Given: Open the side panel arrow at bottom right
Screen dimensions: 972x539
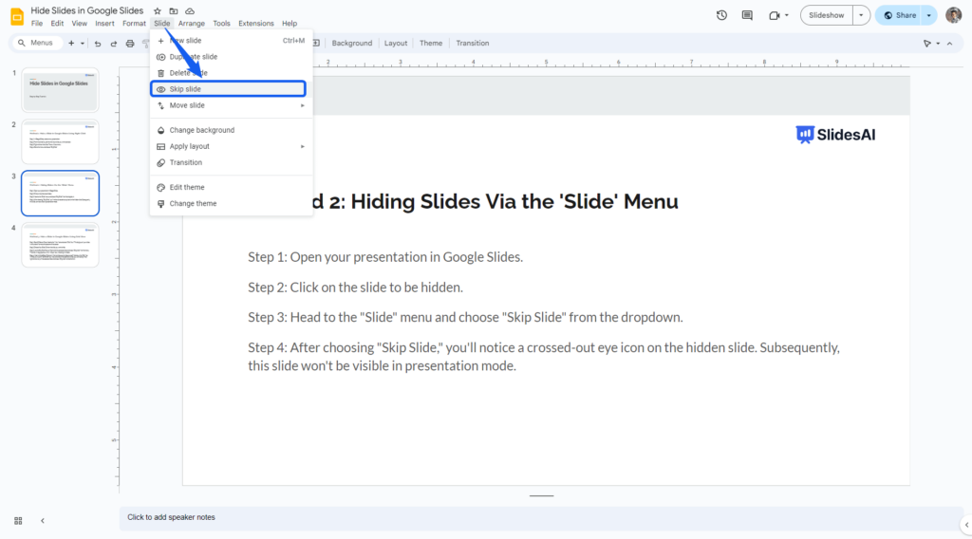Looking at the screenshot, I should click(x=966, y=525).
